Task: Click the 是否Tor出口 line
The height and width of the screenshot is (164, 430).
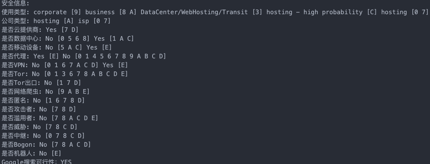Action: coord(42,83)
